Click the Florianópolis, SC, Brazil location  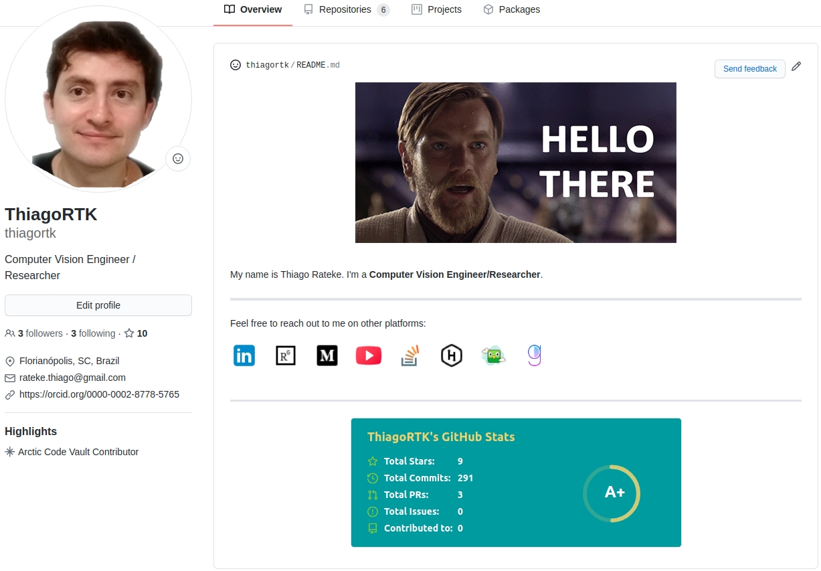point(70,361)
